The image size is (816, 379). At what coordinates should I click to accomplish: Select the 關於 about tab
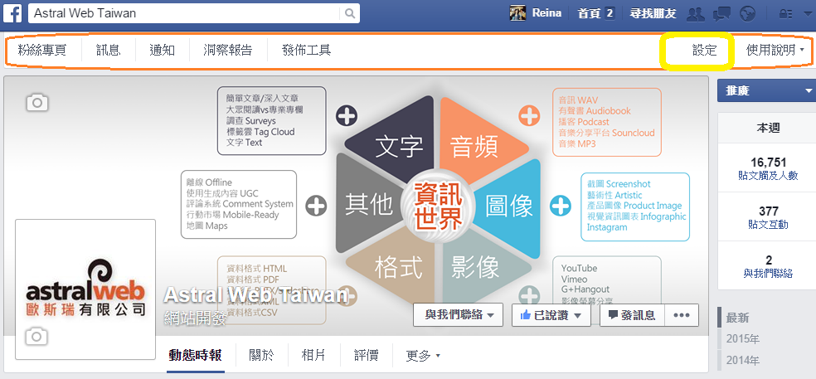tap(262, 356)
